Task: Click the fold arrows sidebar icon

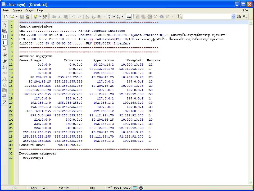Action: [x=4, y=67]
